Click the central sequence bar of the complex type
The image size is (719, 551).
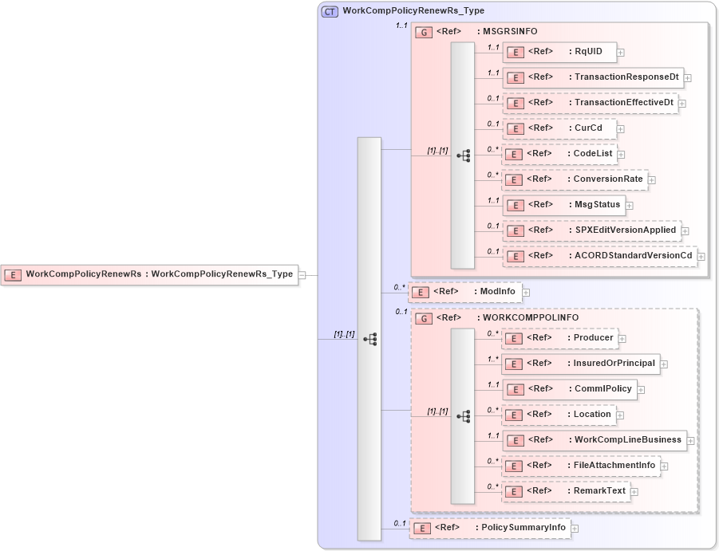coord(369,339)
